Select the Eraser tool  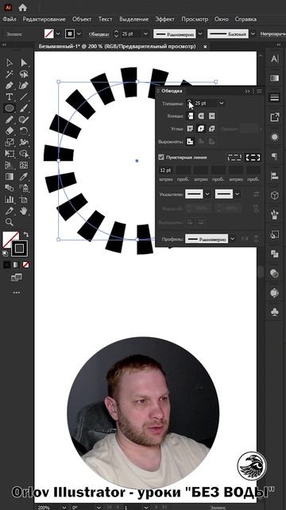click(x=10, y=131)
